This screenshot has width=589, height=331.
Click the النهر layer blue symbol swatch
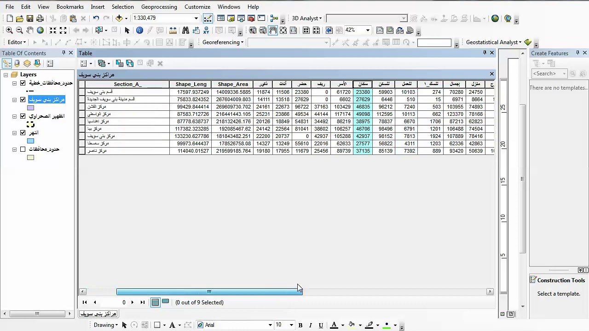click(x=30, y=141)
